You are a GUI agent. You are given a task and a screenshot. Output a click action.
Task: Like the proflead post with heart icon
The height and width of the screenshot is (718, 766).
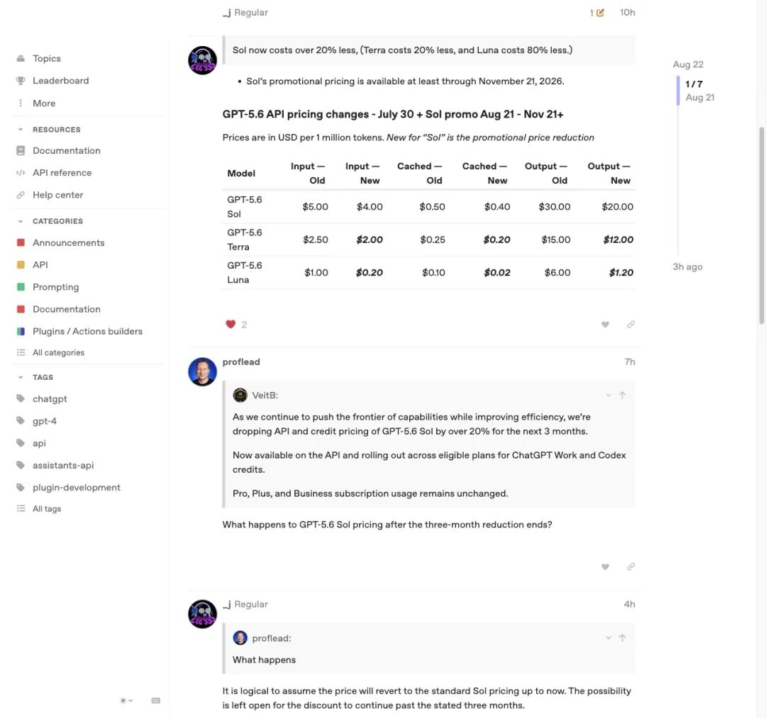pyautogui.click(x=605, y=567)
